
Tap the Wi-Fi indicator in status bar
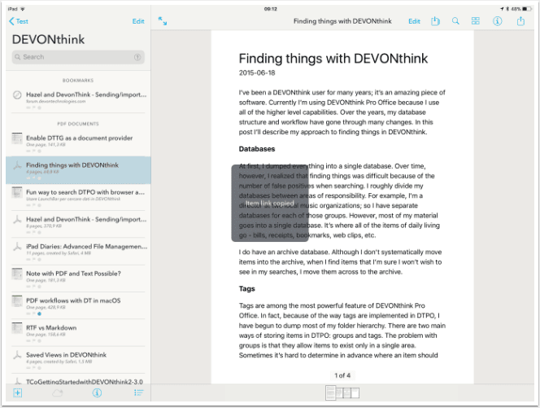[x=23, y=9]
